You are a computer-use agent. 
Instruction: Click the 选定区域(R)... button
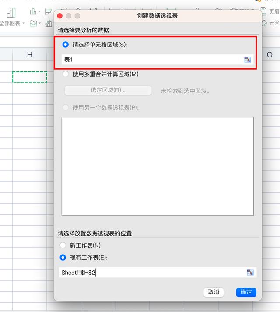[x=108, y=90]
